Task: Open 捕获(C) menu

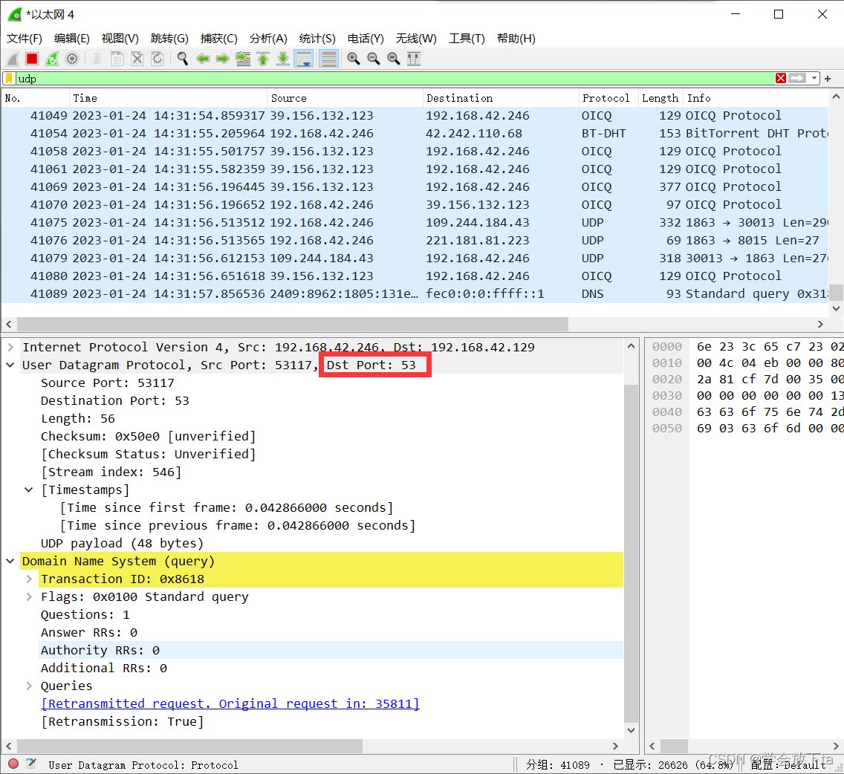Action: tap(218, 38)
